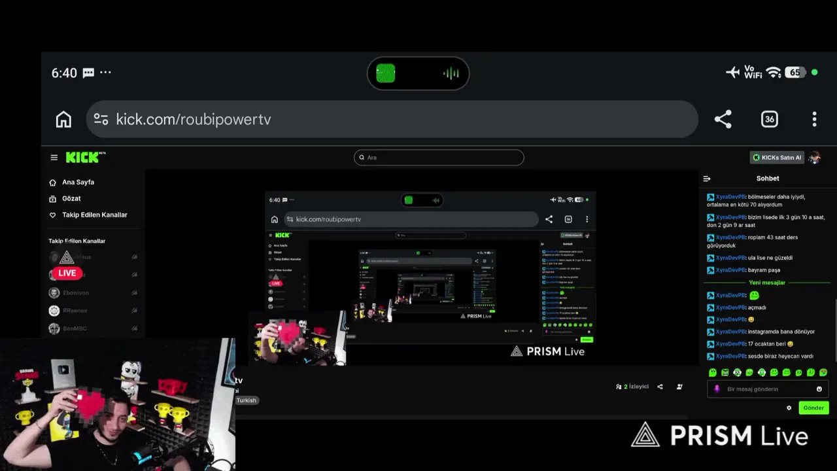Click the green emote posted after Yeni mesajlar
The width and height of the screenshot is (837, 471).
point(754,295)
